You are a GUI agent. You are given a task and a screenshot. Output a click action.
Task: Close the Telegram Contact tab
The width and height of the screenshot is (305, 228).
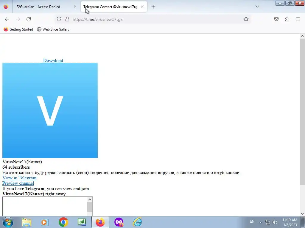pyautogui.click(x=142, y=7)
